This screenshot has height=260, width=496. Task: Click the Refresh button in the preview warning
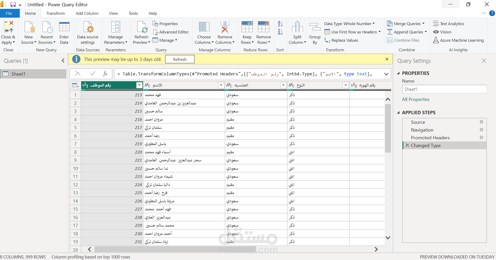[x=180, y=59]
